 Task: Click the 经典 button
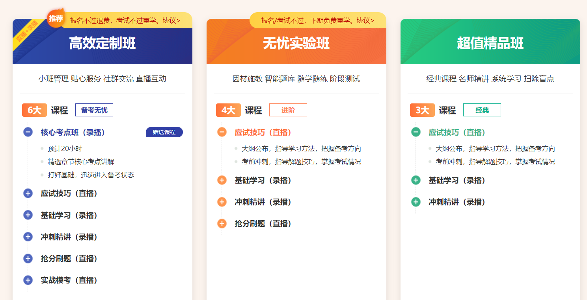482,110
